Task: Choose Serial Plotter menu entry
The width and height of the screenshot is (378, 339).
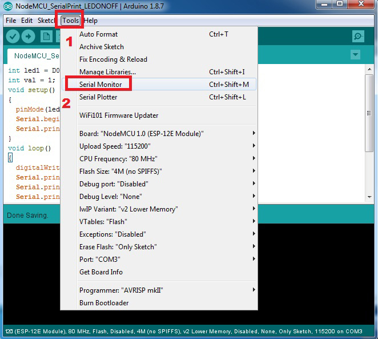Action: [98, 97]
